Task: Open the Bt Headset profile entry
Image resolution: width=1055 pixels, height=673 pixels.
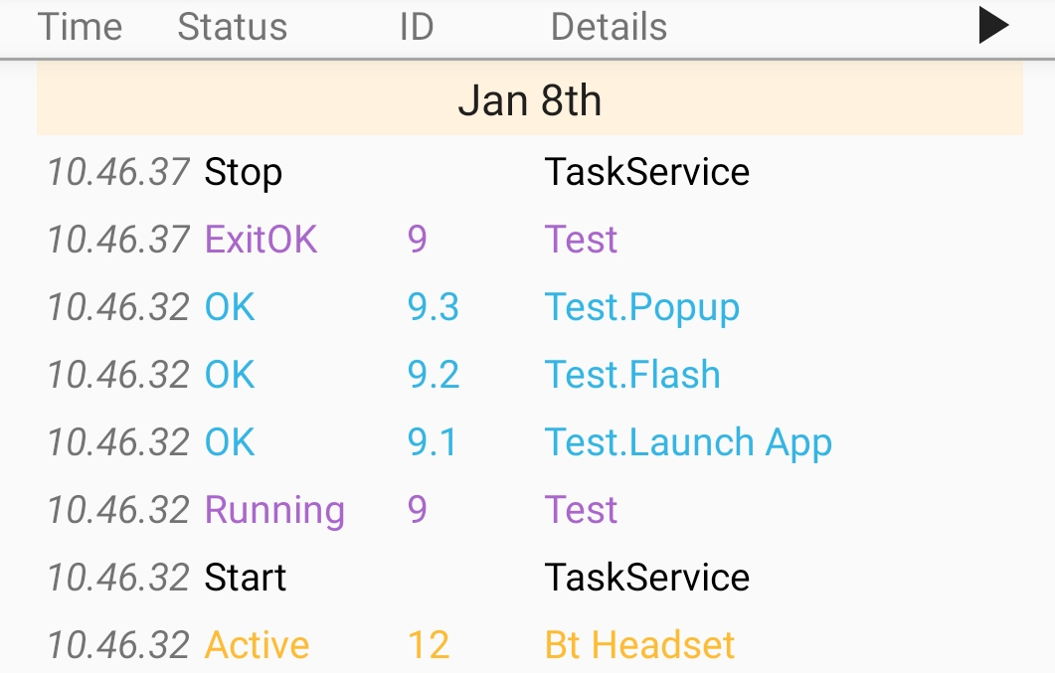Action: click(x=639, y=645)
